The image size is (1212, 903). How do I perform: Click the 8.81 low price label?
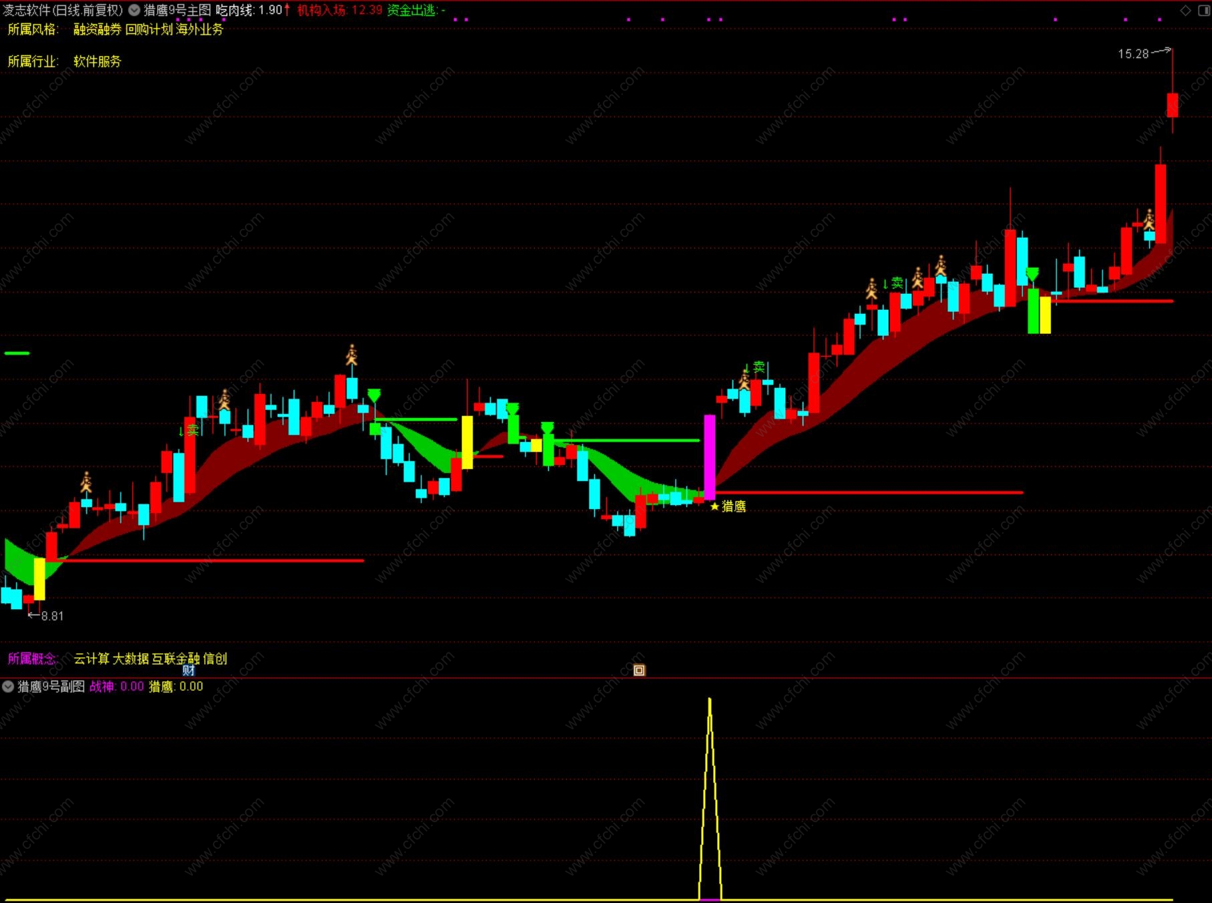(52, 616)
